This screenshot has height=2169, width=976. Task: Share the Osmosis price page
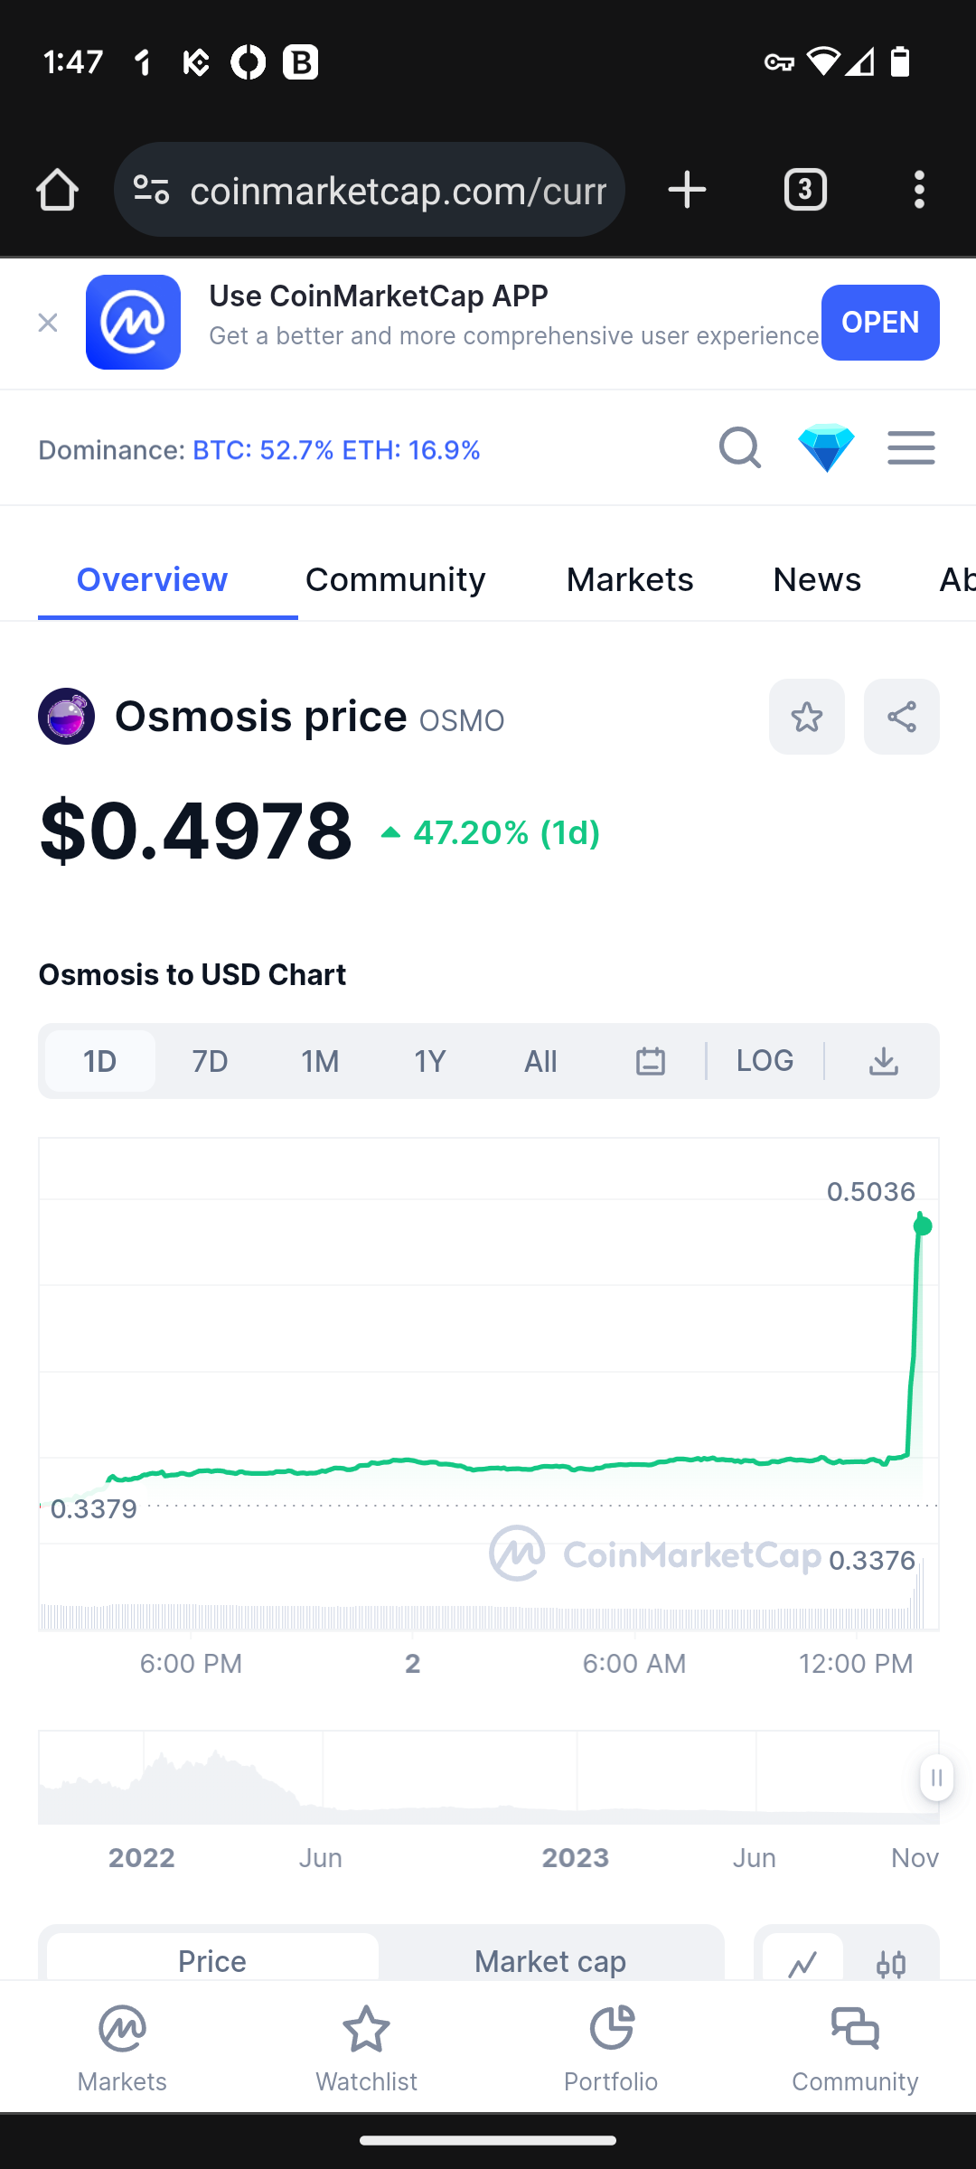(x=902, y=717)
